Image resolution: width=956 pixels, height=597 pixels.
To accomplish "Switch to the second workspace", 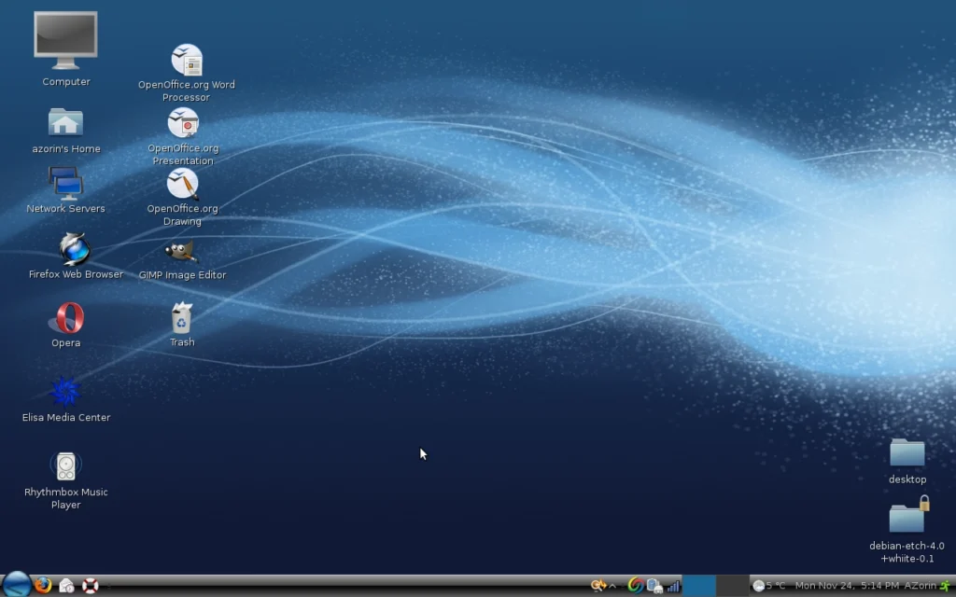I will pyautogui.click(x=731, y=586).
